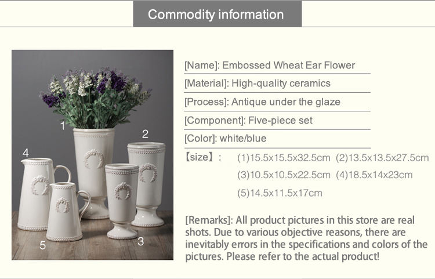Viewport: 435px width, 279px height.
Task: Click the Antique under the glaze process line
Action: (262, 102)
